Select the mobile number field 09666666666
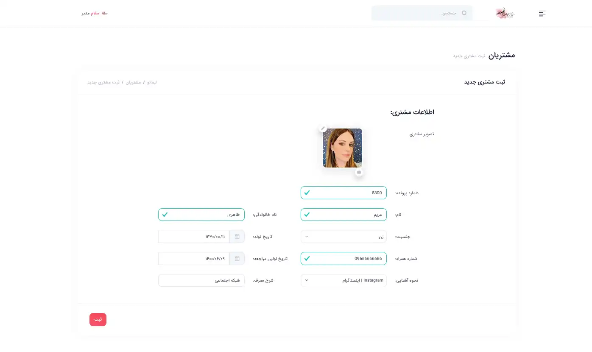Viewport: 592px width, 352px height. point(343,259)
